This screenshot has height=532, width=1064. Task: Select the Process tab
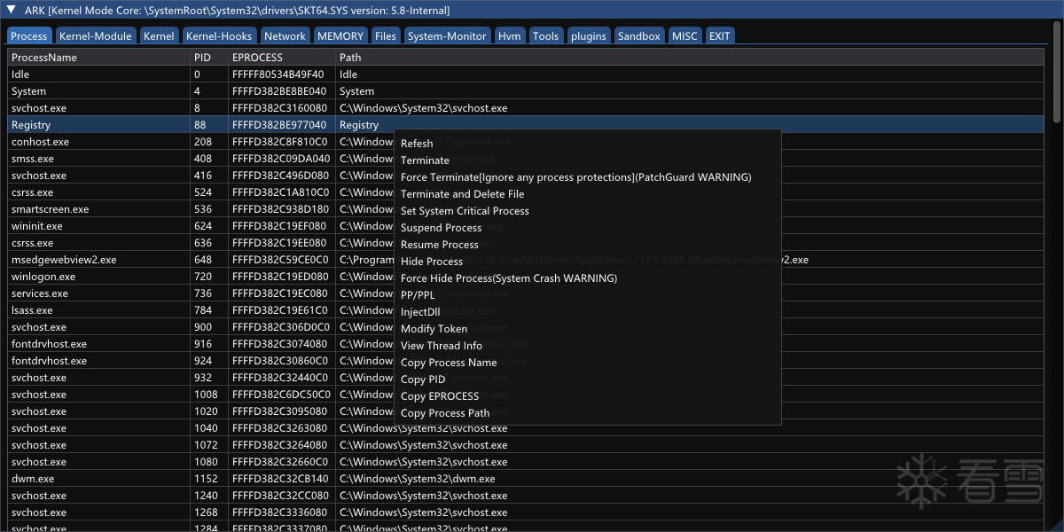pyautogui.click(x=29, y=35)
